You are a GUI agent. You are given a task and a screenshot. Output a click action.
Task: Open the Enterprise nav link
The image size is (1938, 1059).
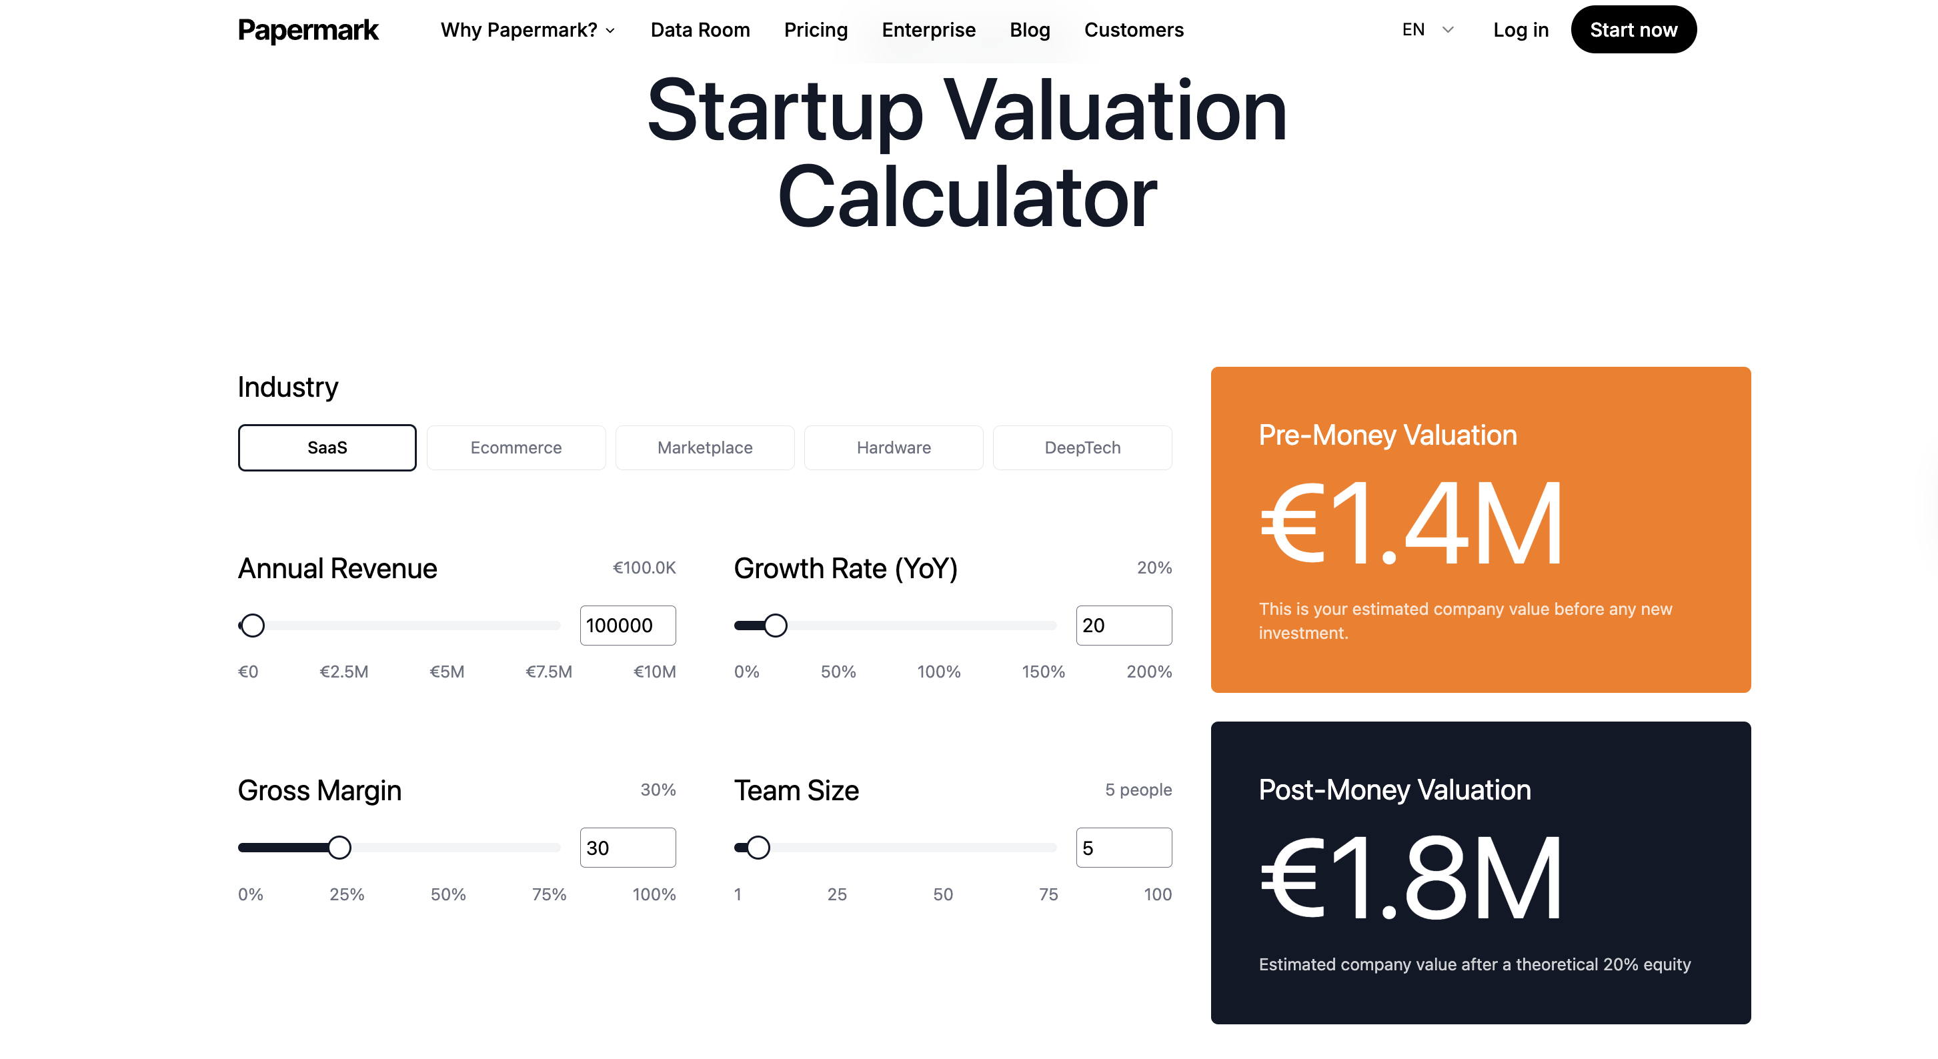click(928, 30)
